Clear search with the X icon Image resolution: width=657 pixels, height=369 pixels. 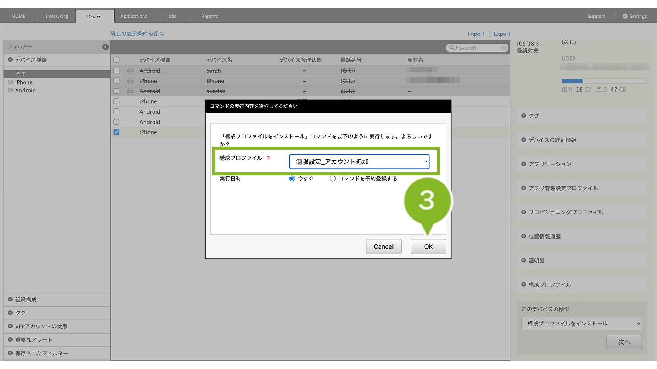(504, 48)
